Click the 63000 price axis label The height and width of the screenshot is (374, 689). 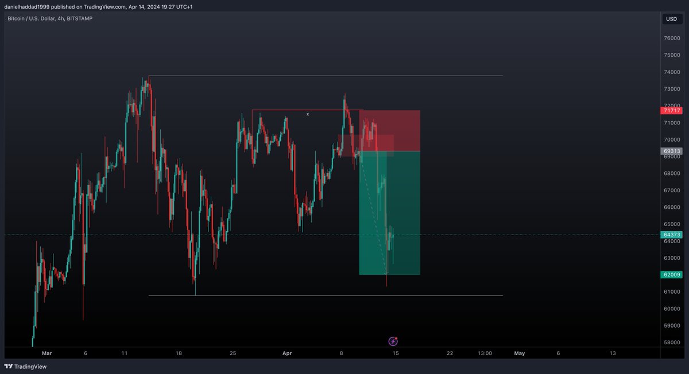672,258
